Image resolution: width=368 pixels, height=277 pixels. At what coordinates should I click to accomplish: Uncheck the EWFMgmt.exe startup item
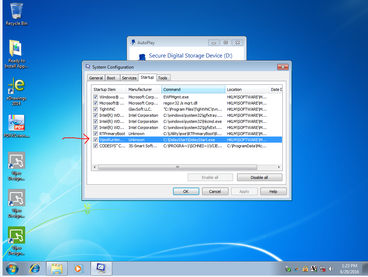tap(96, 97)
